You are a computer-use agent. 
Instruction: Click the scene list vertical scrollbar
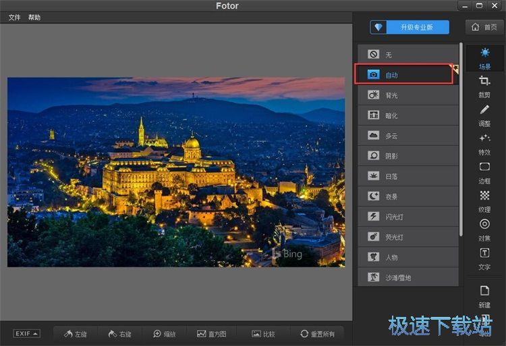coord(461,139)
